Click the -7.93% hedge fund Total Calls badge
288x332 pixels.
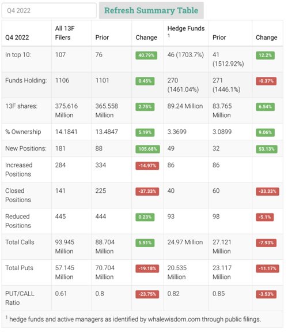[266, 243]
